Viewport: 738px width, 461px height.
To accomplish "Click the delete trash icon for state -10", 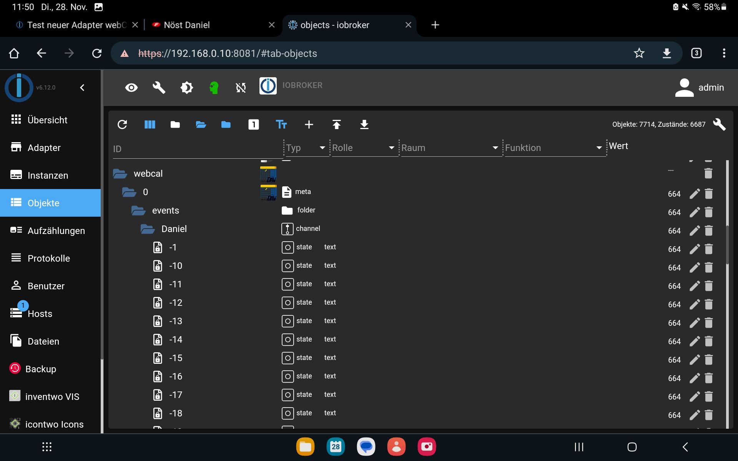I will [x=709, y=267].
